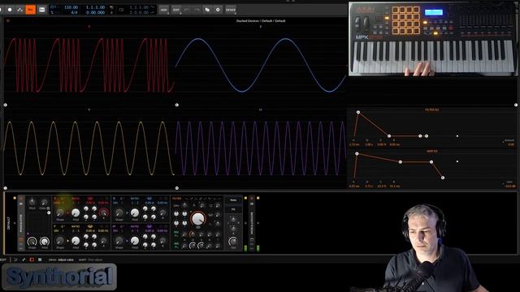Click the red operator Shape knob

tap(60, 213)
